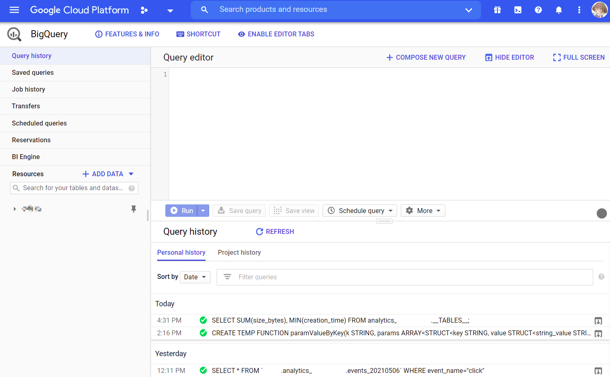The width and height of the screenshot is (610, 377).
Task: Click into the query editor text area
Action: 389,134
